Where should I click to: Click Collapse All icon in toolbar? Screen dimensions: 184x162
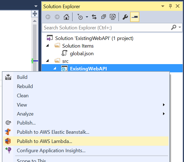[104, 17]
